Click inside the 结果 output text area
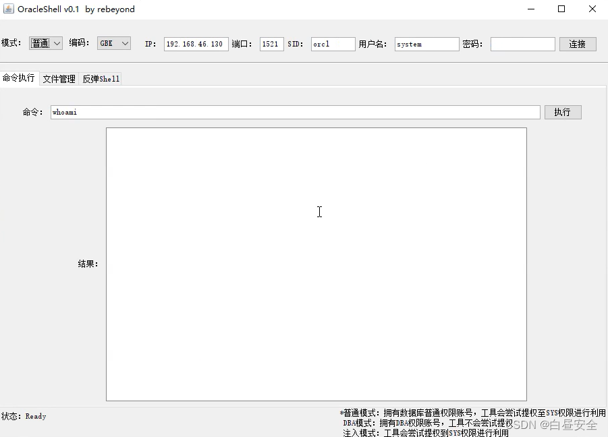The image size is (608, 437). (316, 264)
